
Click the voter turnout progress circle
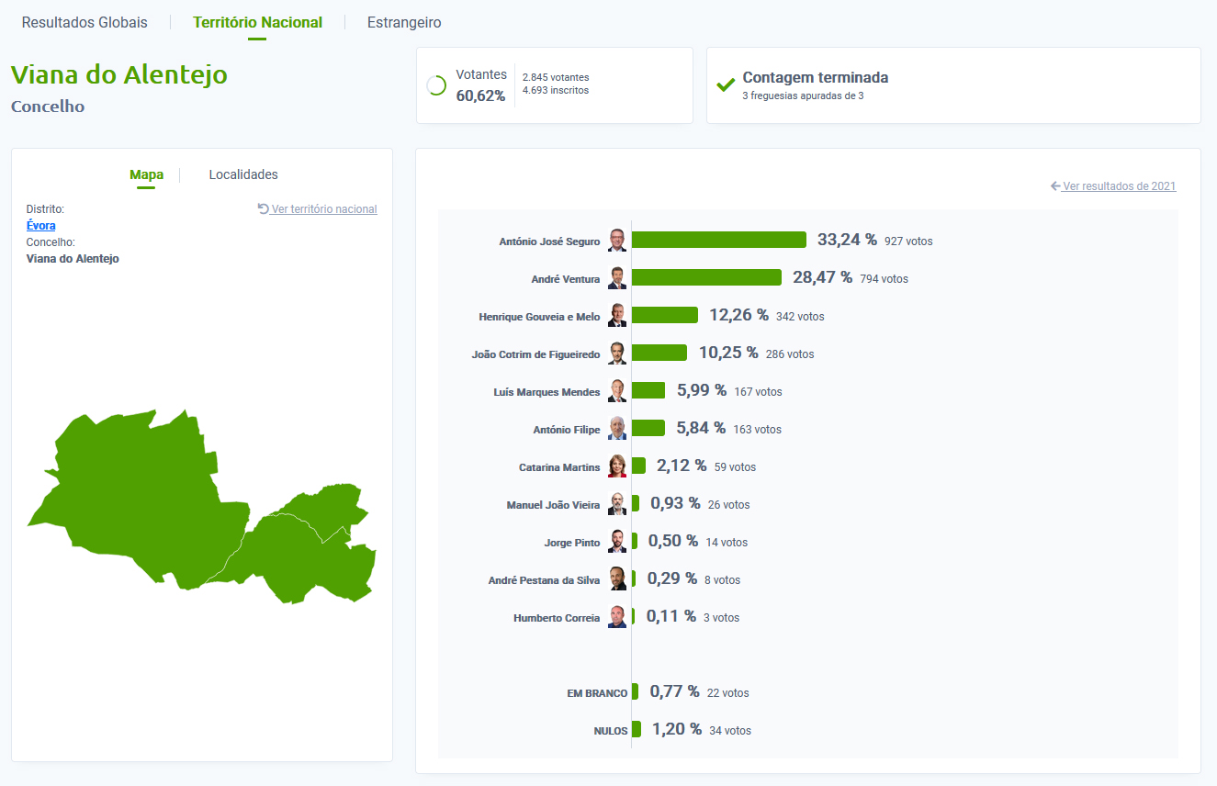click(437, 85)
